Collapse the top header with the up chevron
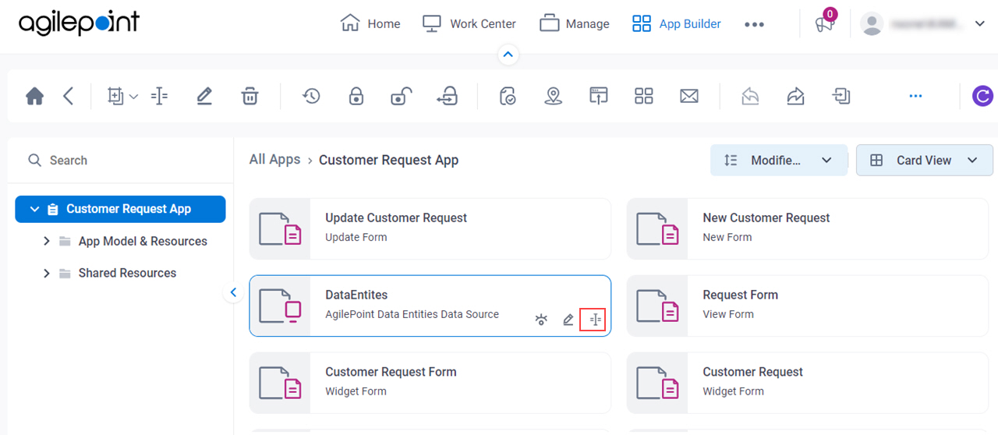The height and width of the screenshot is (435, 998). (508, 55)
